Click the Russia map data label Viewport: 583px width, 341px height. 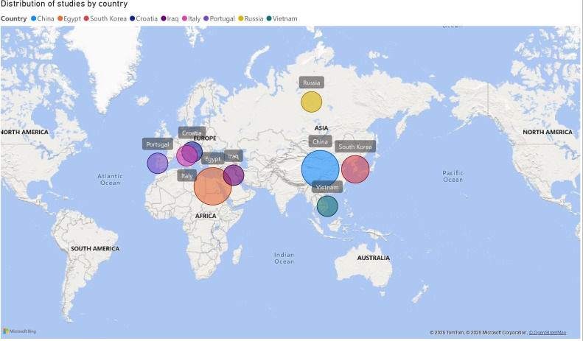pos(312,82)
